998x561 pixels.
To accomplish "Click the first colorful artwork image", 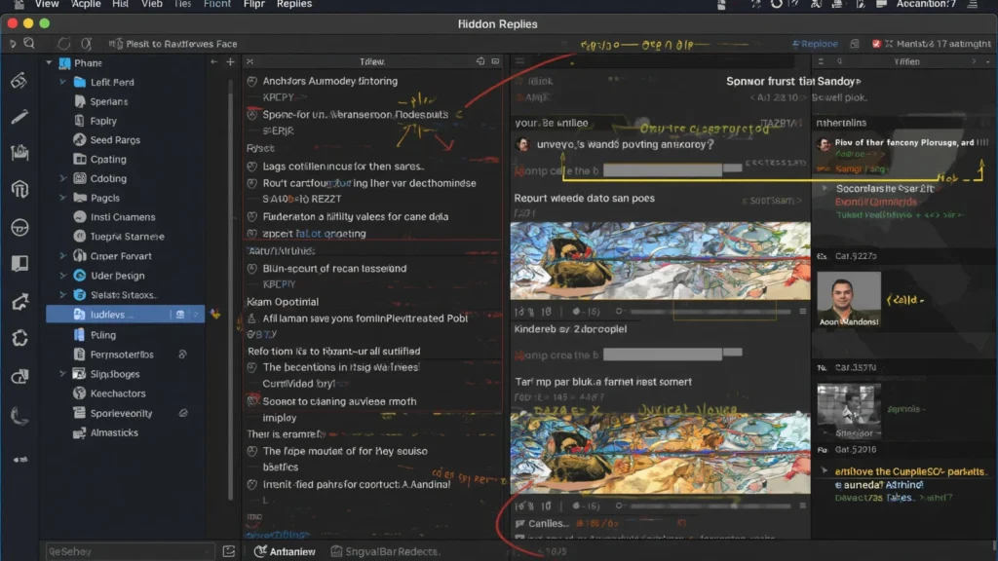I will tap(660, 261).
